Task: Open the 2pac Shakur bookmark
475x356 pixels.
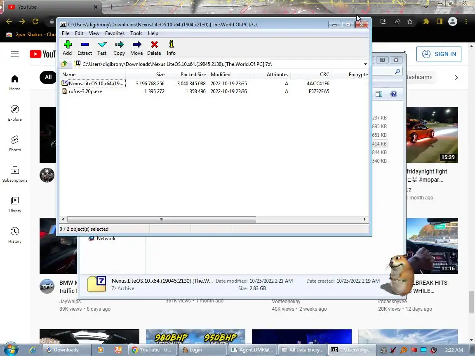Action: [31, 35]
